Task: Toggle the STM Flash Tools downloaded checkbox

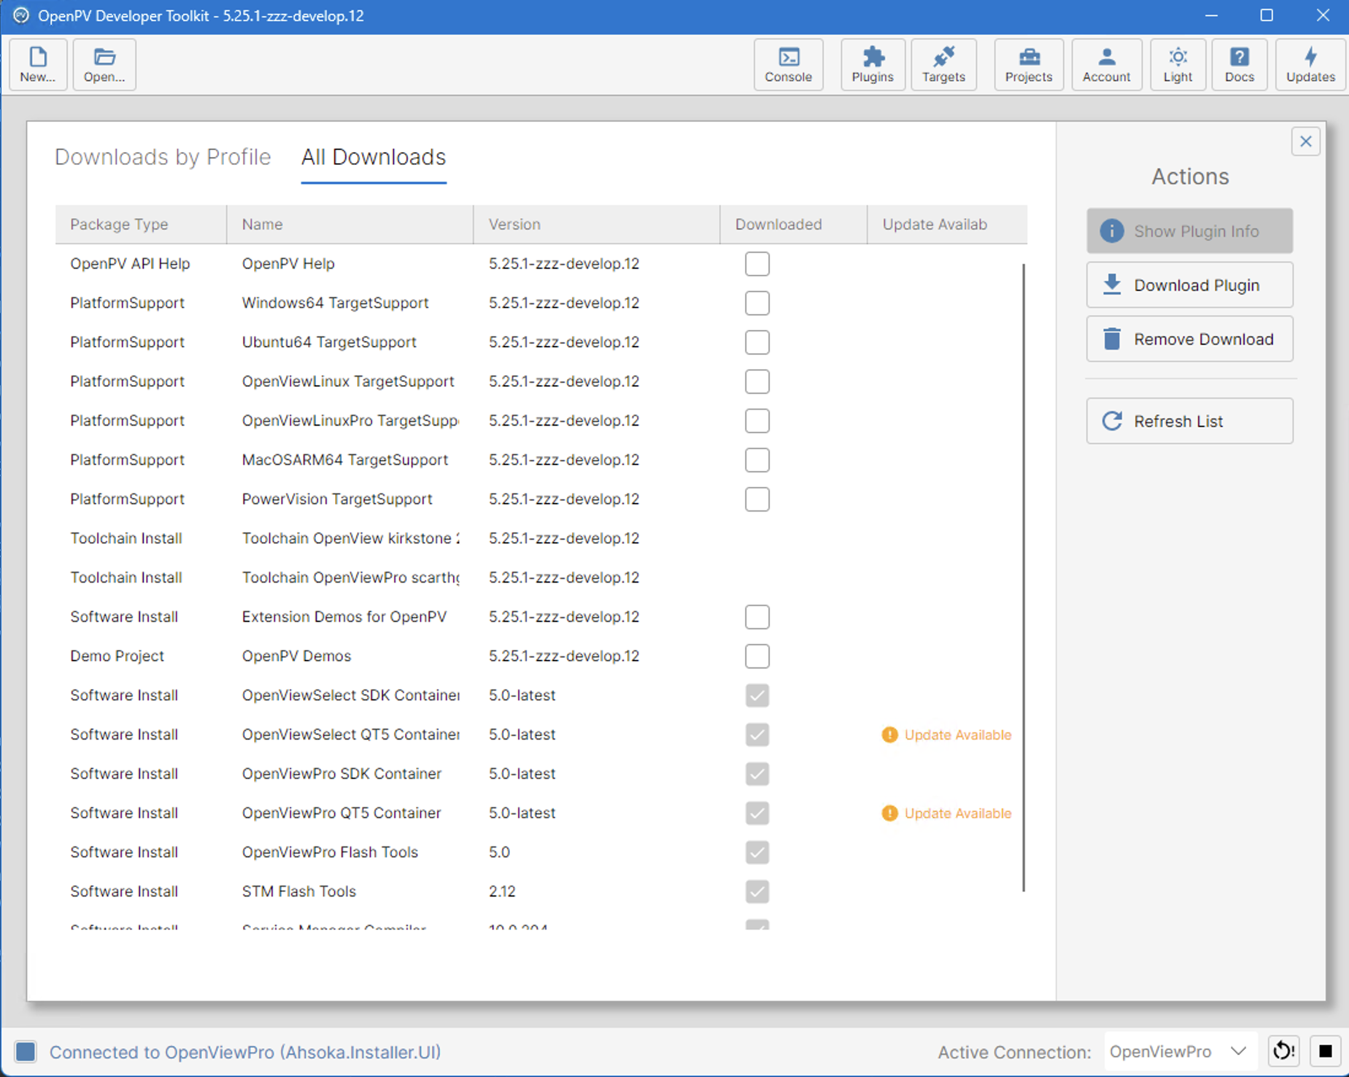Action: pos(757,891)
